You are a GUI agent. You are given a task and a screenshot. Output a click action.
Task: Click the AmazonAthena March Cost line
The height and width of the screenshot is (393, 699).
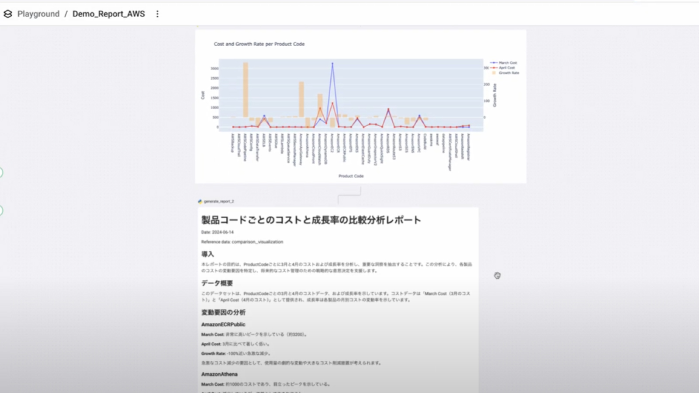(266, 384)
